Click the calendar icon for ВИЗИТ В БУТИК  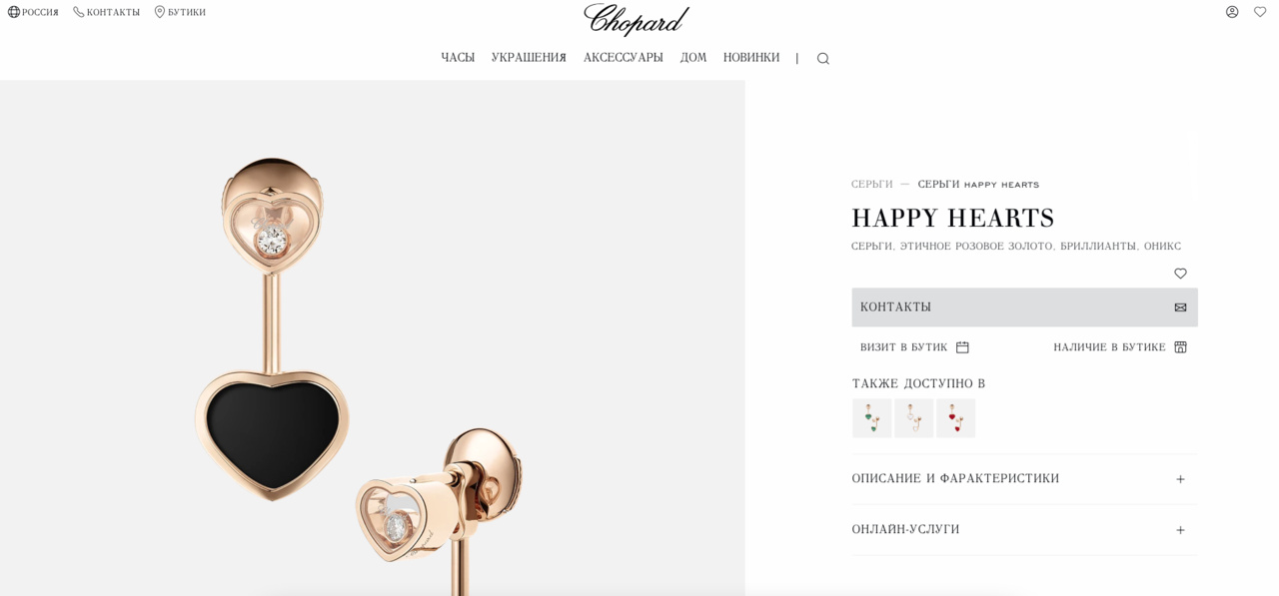[x=962, y=347]
